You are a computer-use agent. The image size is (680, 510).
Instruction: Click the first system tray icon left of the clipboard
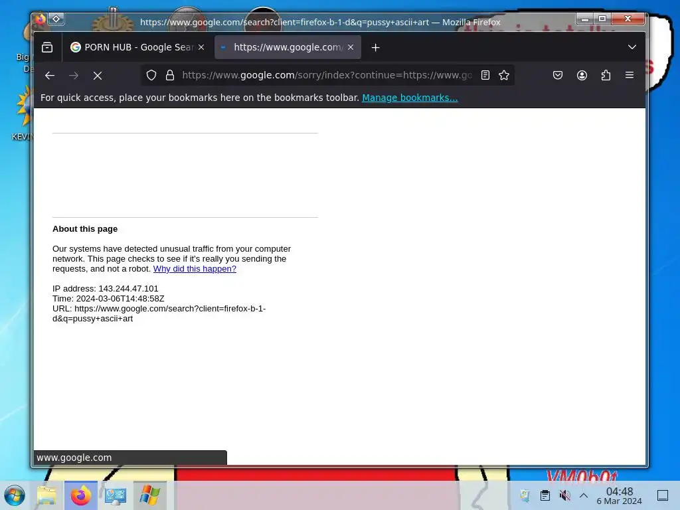coord(525,495)
